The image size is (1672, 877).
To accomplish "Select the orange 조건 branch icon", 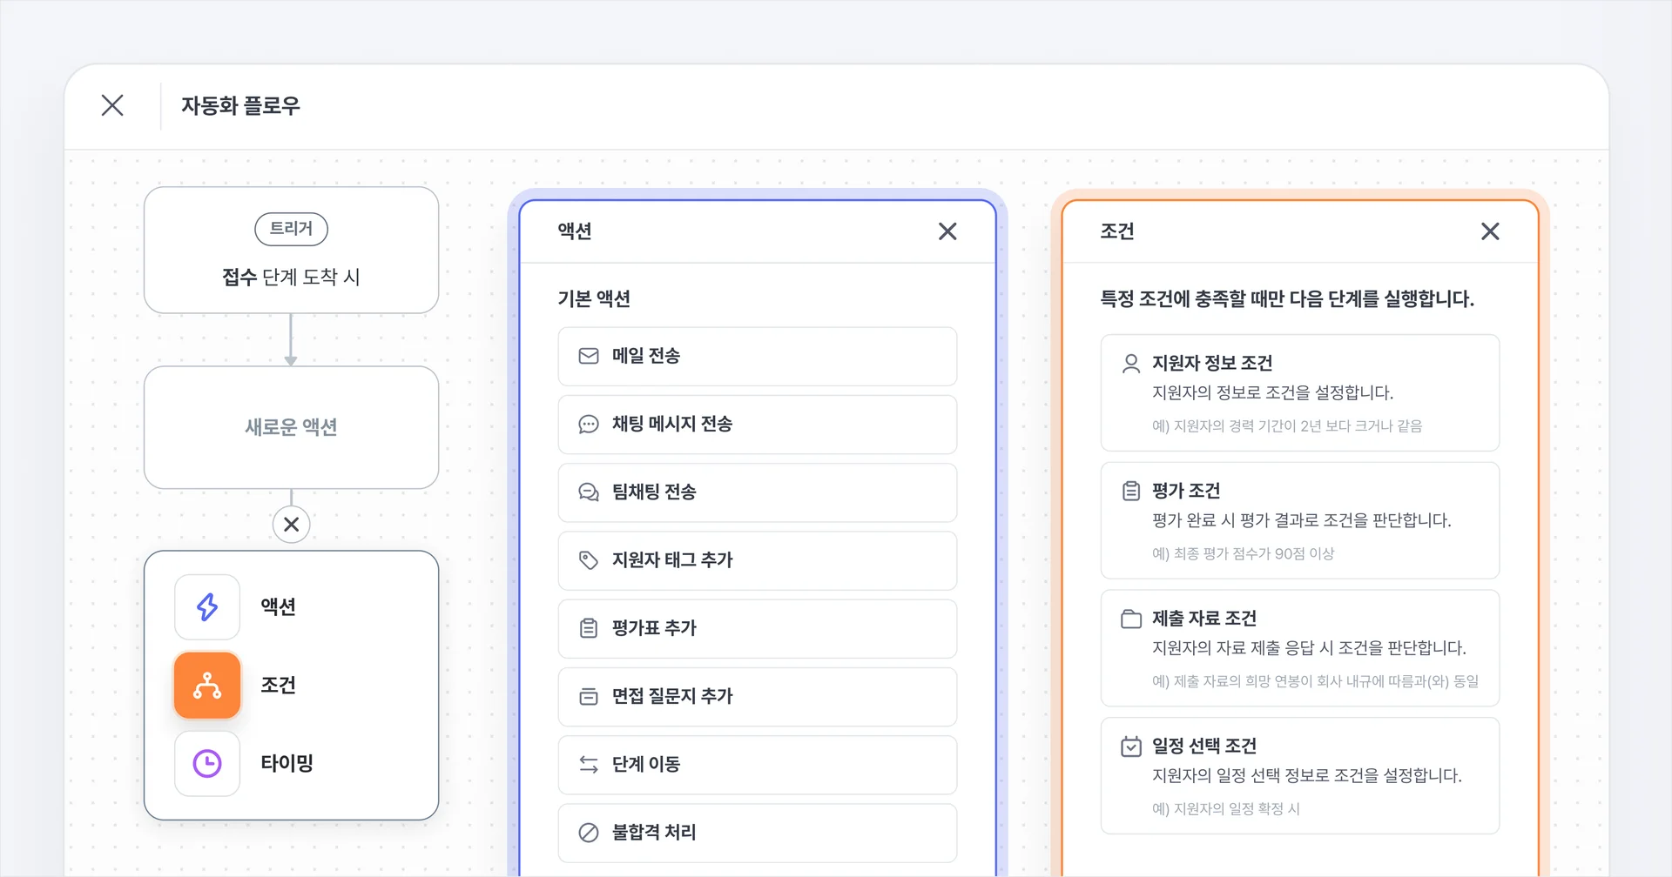I will [207, 685].
